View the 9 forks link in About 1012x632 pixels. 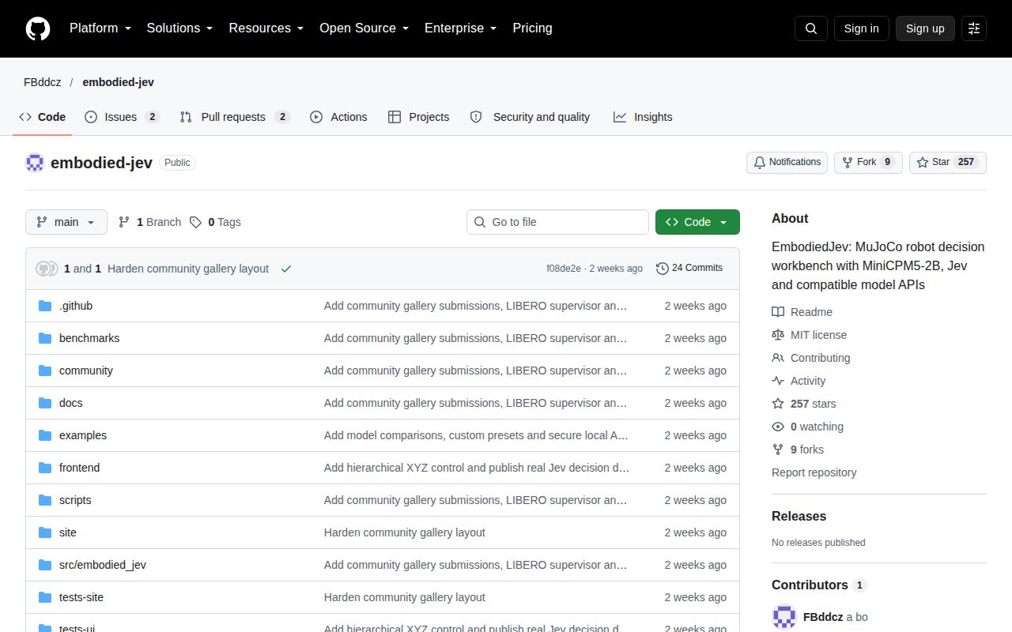pyautogui.click(x=798, y=450)
